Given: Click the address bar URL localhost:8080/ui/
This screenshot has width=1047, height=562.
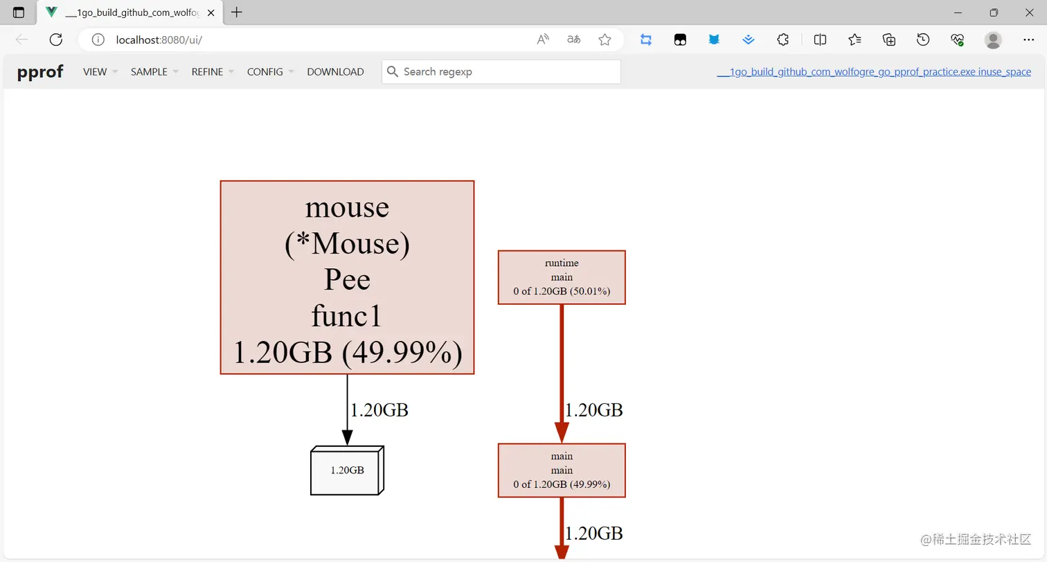Looking at the screenshot, I should 159,39.
